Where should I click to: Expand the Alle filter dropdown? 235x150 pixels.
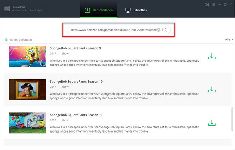click(229, 39)
